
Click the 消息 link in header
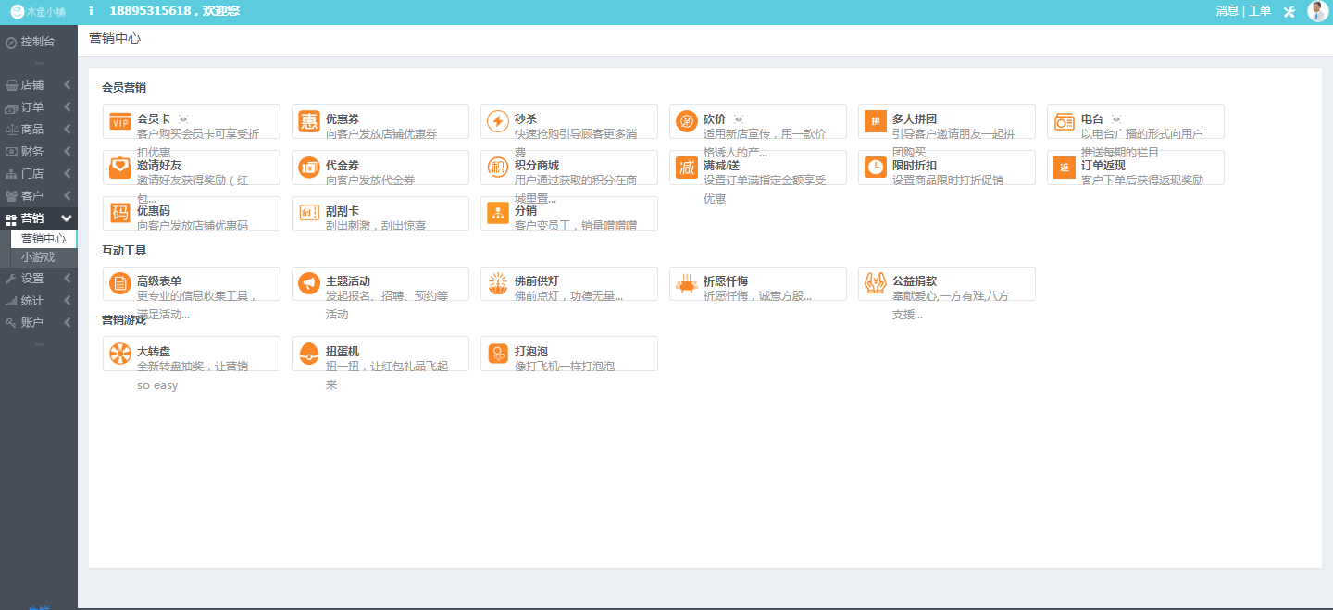pos(1227,11)
